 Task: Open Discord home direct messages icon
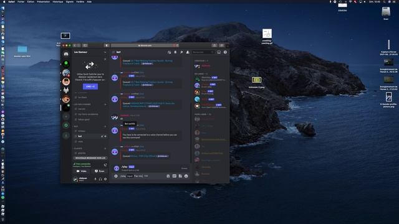[66, 54]
